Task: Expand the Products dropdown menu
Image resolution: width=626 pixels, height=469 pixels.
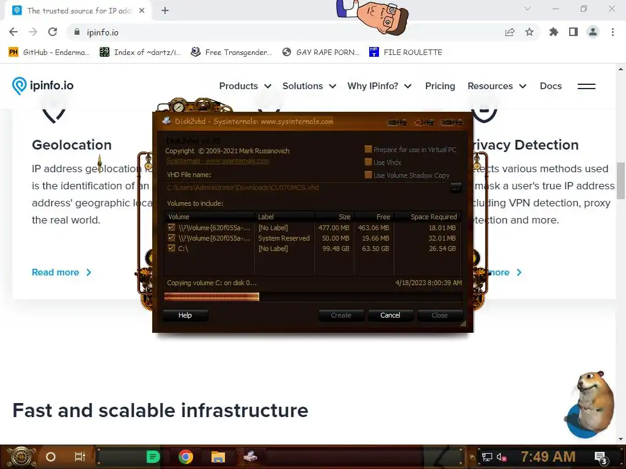Action: pos(245,86)
